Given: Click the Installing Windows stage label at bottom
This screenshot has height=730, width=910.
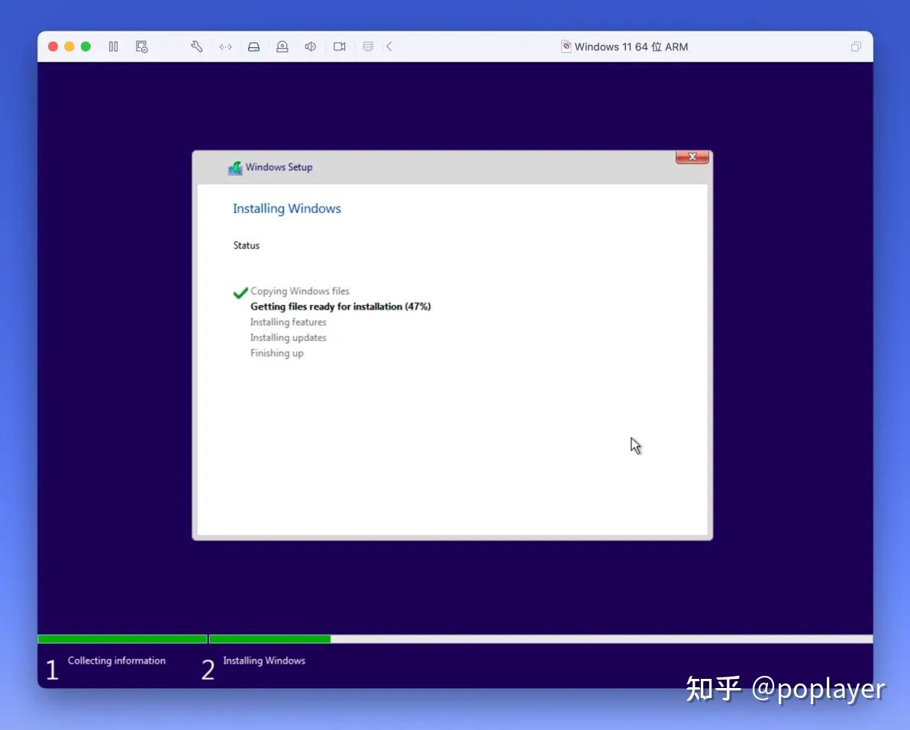Looking at the screenshot, I should tap(264, 661).
